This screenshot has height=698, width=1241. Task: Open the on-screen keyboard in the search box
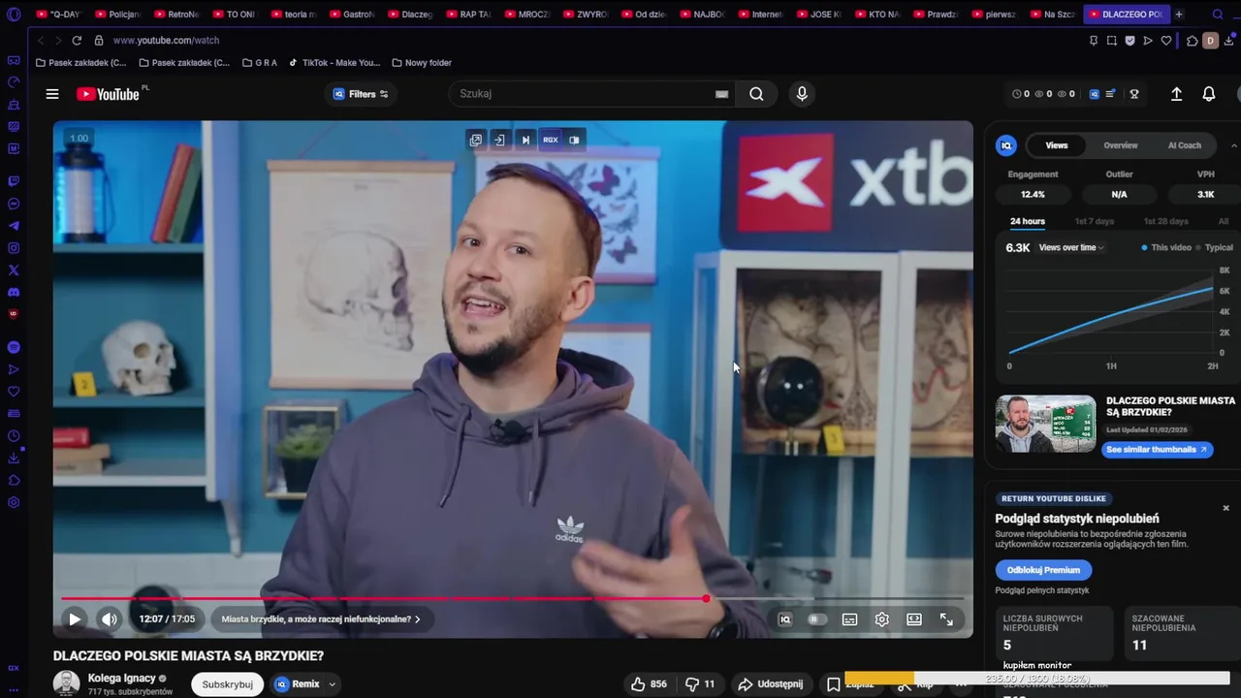[721, 94]
